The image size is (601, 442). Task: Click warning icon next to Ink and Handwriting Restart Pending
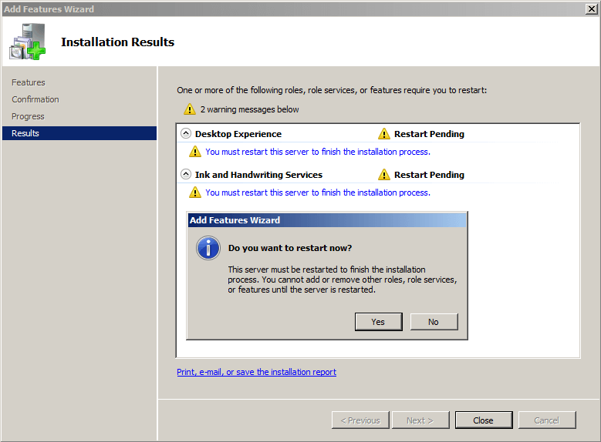coord(384,175)
